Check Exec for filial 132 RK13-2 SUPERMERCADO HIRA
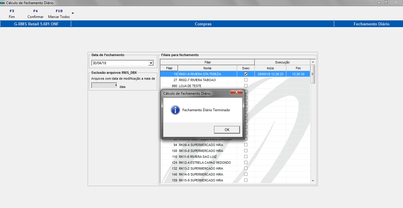This screenshot has height=208, width=403. 246,168
